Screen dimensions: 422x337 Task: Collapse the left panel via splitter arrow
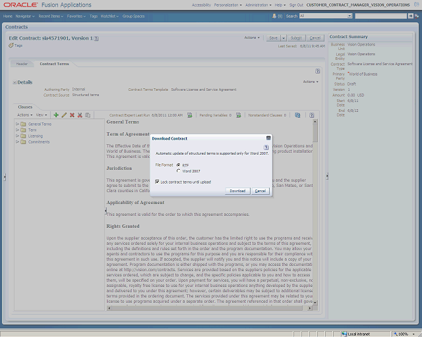pyautogui.click(x=5, y=177)
